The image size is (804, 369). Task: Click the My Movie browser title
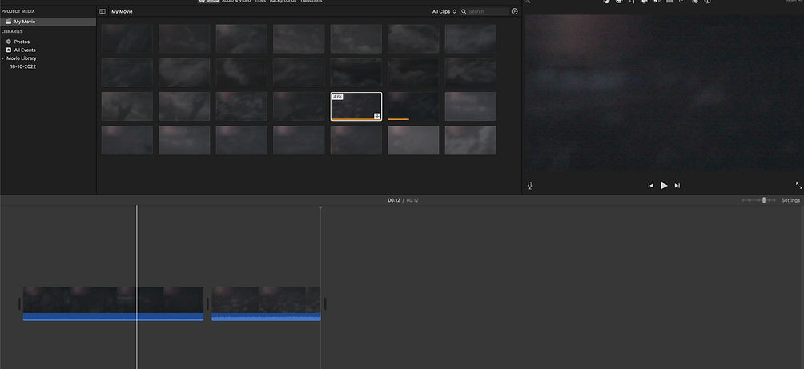click(122, 11)
